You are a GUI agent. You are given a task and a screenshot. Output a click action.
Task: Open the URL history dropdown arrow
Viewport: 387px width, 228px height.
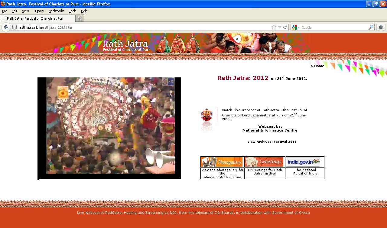(280, 27)
